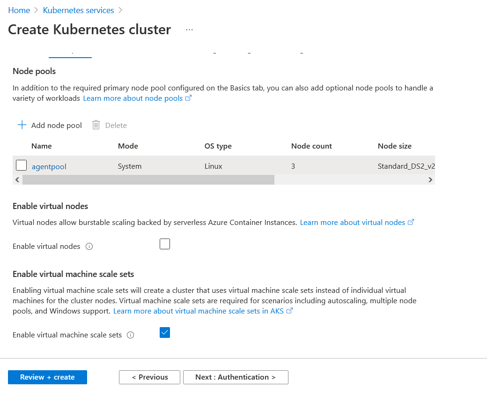The width and height of the screenshot is (487, 396).
Task: Uncheck Enable virtual machine scale sets checkbox
Action: click(x=165, y=333)
